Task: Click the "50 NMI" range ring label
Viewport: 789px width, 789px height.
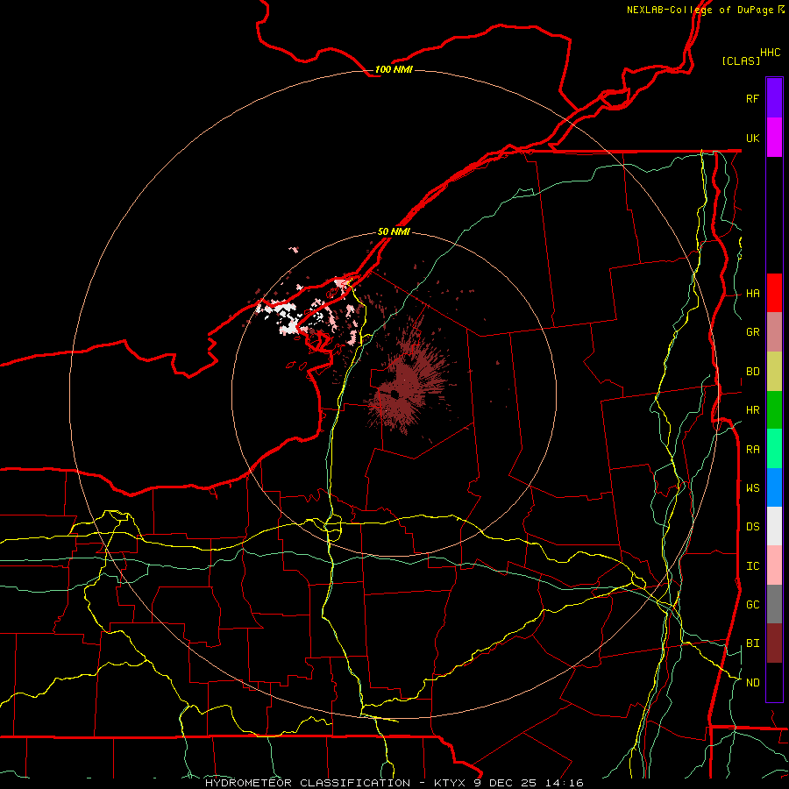Action: [394, 231]
